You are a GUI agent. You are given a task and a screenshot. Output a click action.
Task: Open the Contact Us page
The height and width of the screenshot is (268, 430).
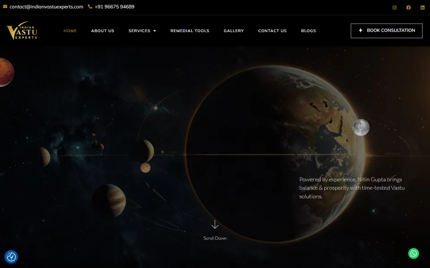pos(272,31)
